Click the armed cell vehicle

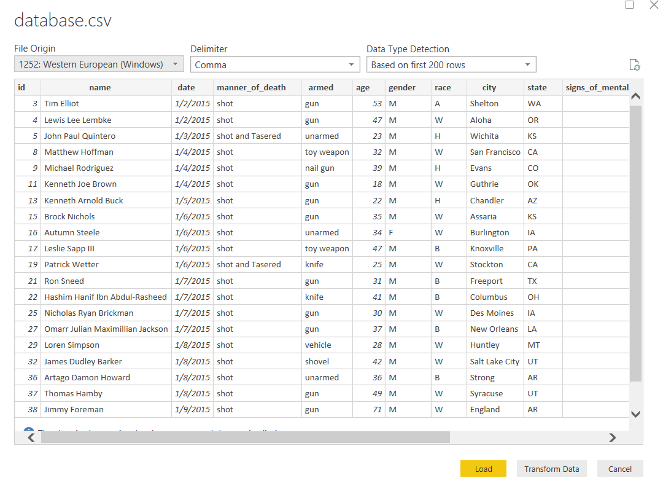(327, 345)
